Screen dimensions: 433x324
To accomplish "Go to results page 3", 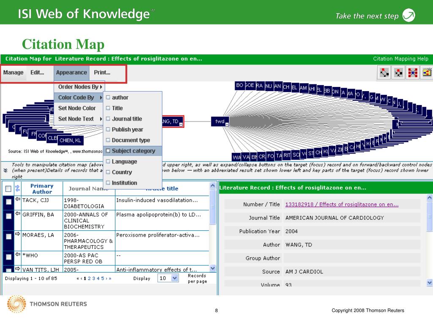I will 93,278.
